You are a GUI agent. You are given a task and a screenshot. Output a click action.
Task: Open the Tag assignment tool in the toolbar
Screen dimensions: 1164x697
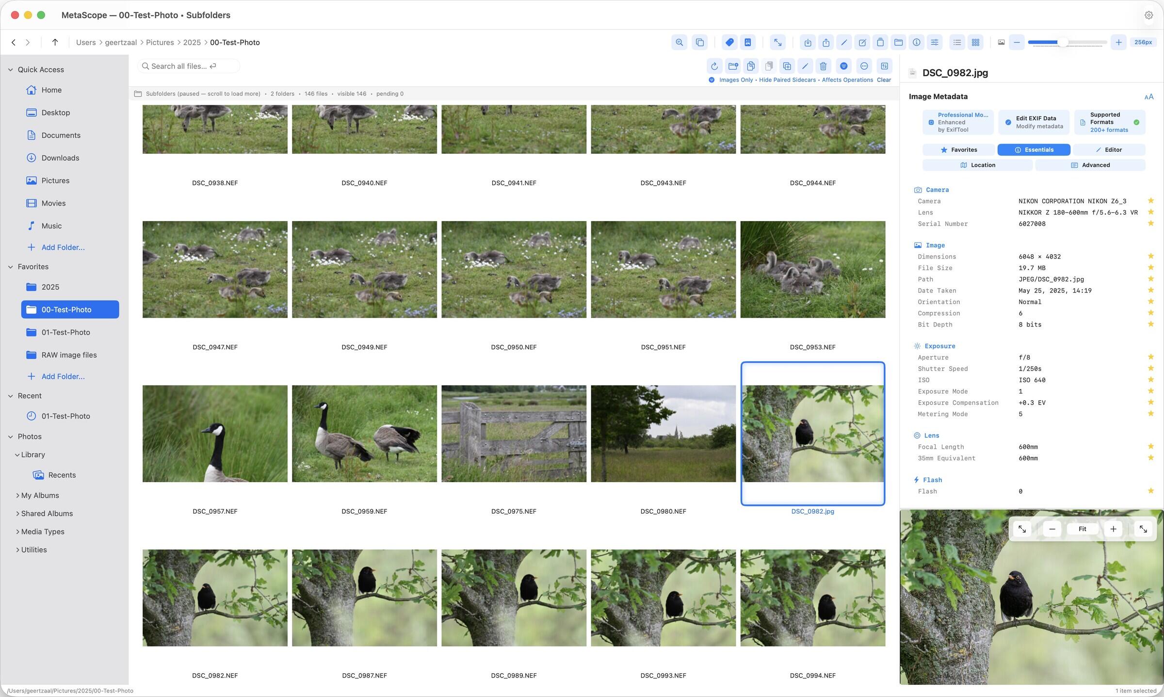pos(729,42)
